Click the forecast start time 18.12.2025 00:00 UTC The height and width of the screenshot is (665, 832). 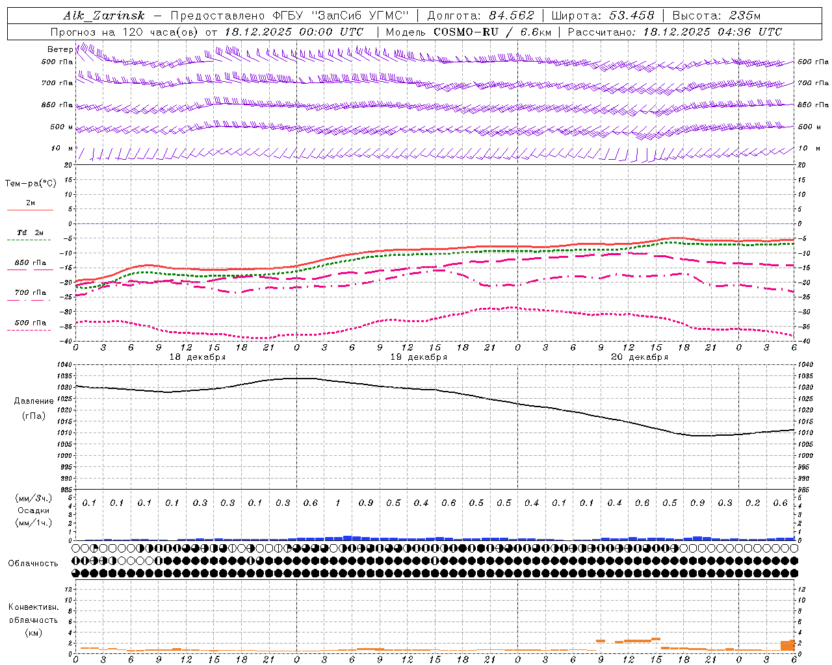[x=294, y=32]
